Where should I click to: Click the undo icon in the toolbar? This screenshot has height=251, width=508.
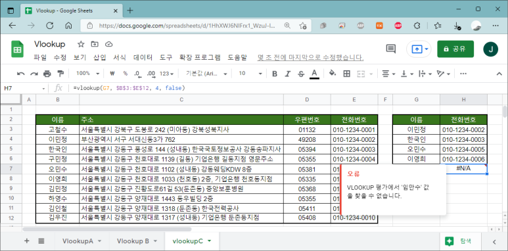pos(21,74)
